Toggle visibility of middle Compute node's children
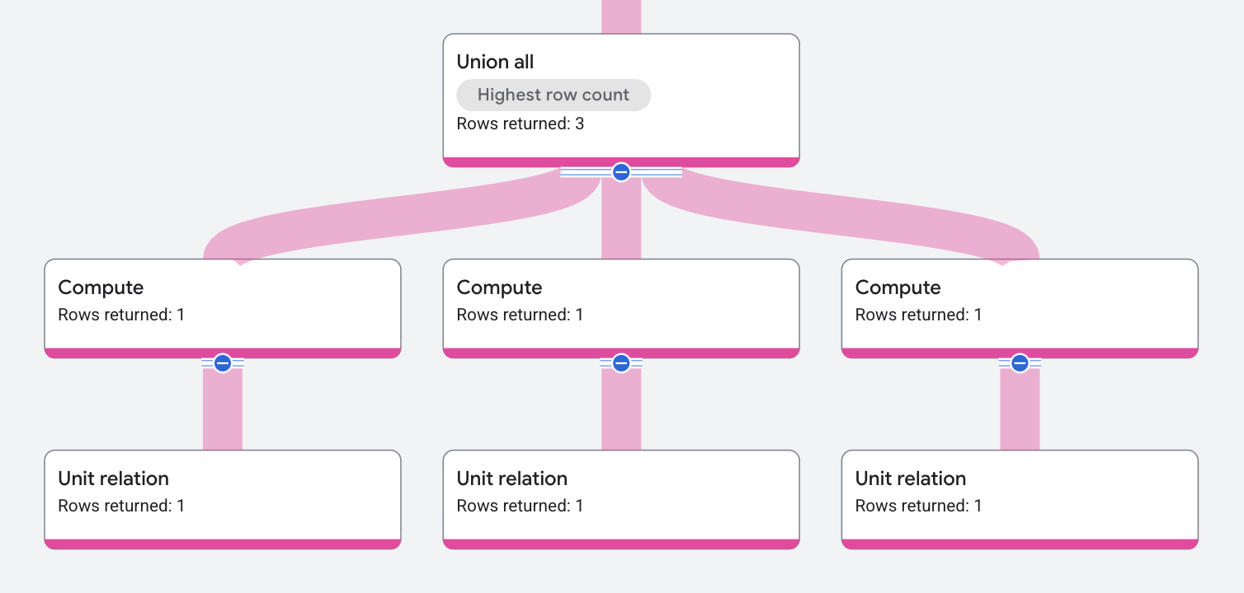1244x593 pixels. click(620, 362)
